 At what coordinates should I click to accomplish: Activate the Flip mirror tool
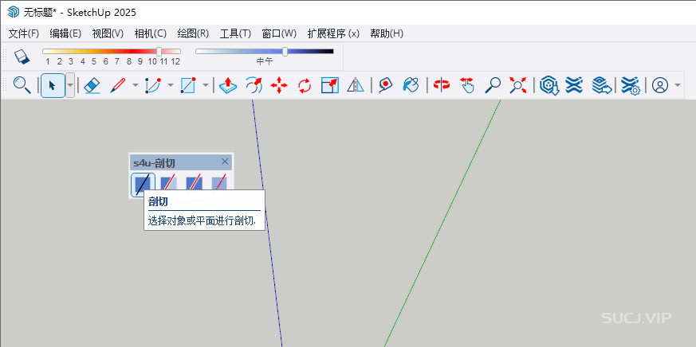click(x=356, y=84)
